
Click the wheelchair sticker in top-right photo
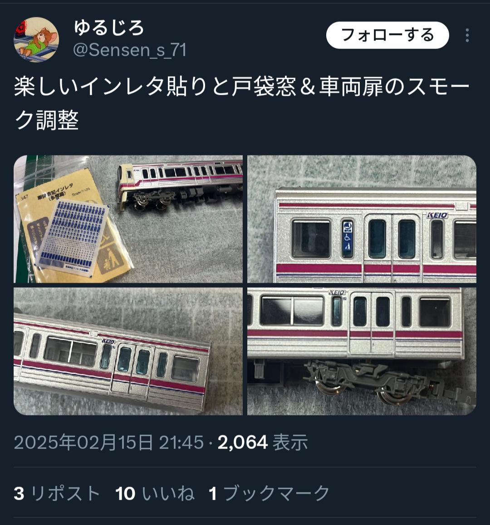coord(348,238)
